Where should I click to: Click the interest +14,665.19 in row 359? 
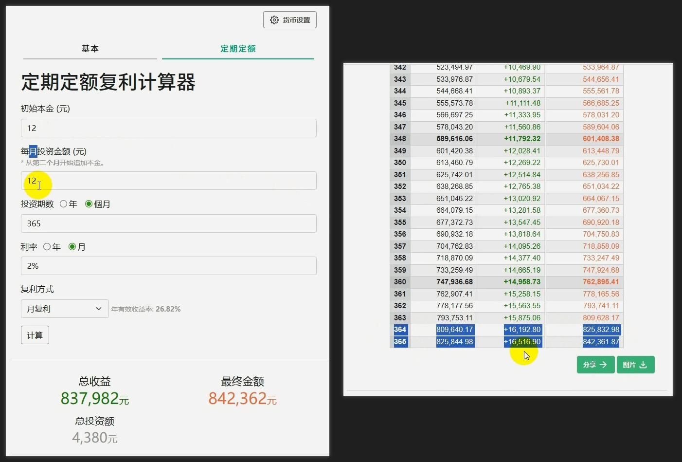tap(522, 270)
